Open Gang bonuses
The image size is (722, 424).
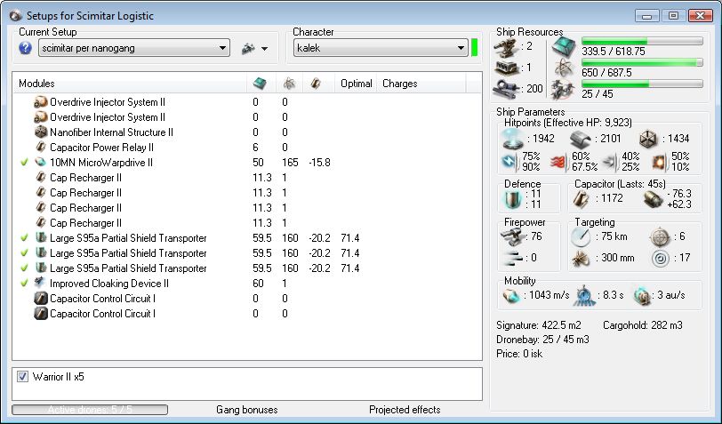point(247,410)
